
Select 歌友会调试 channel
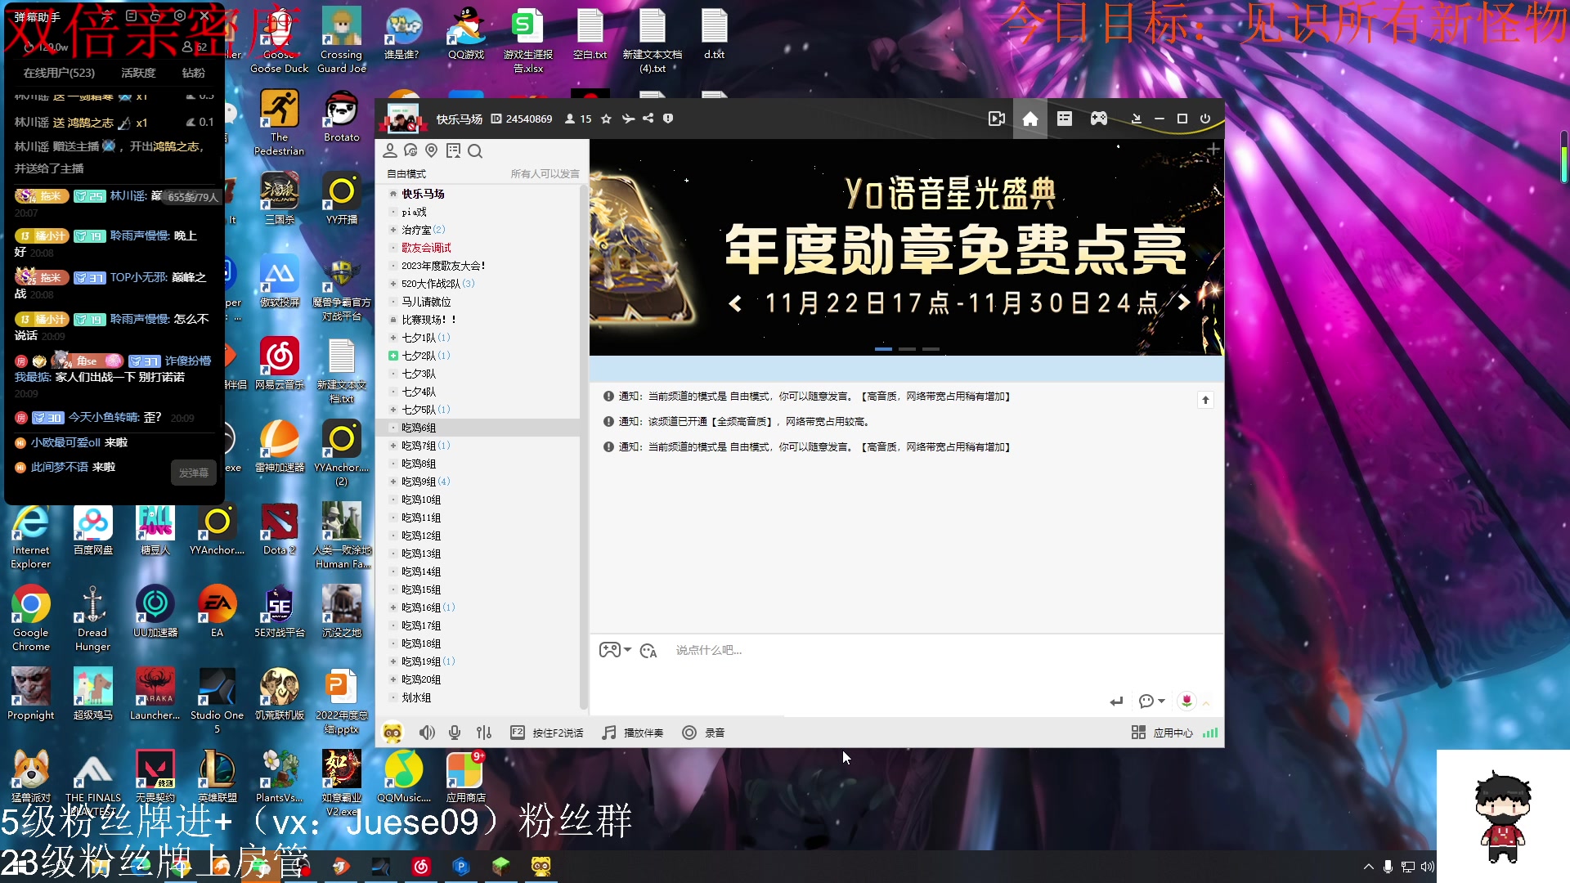(x=426, y=248)
